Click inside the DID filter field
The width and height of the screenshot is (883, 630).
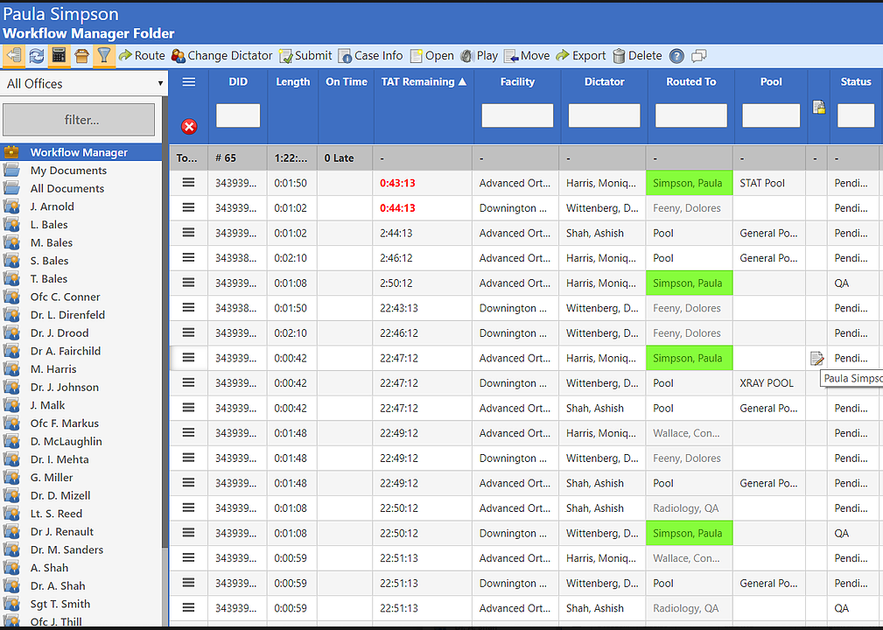237,115
